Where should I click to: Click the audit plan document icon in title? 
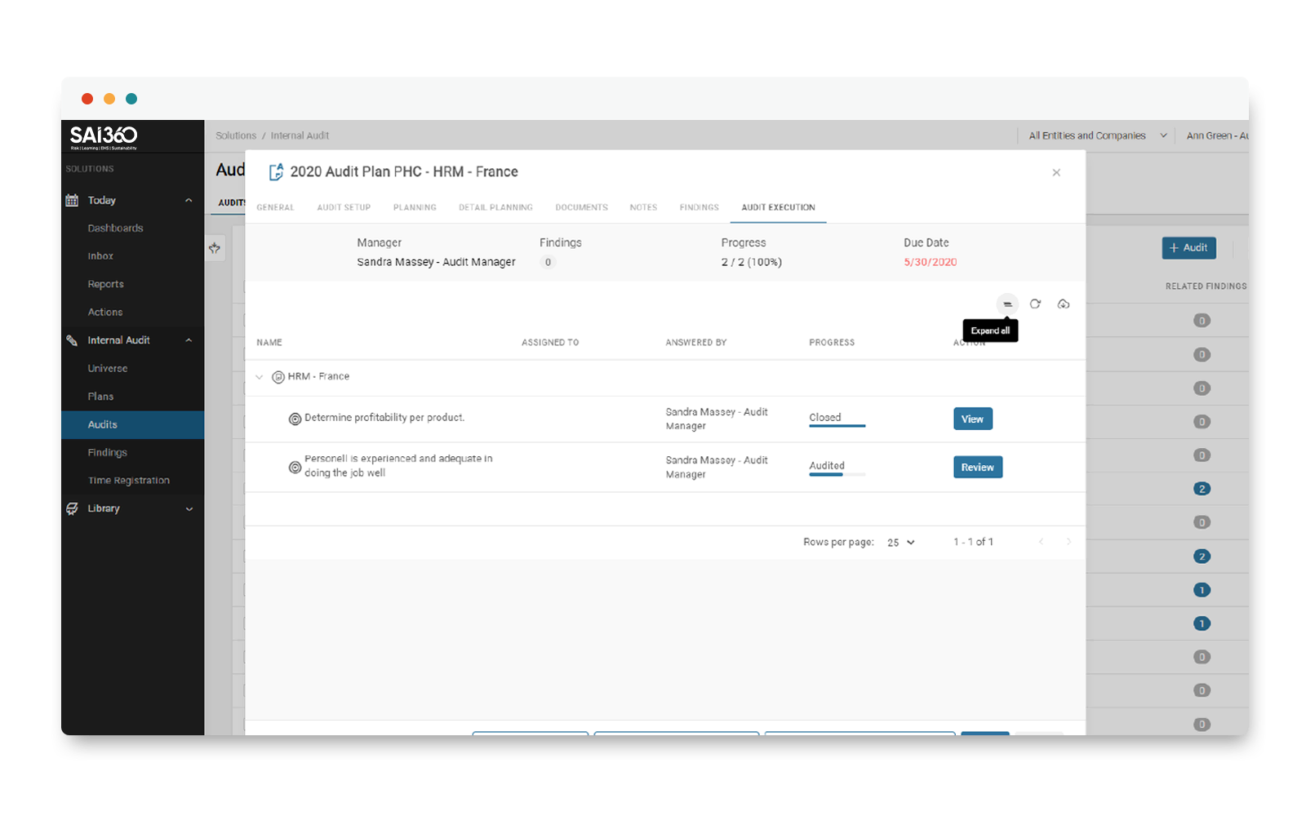pos(276,172)
